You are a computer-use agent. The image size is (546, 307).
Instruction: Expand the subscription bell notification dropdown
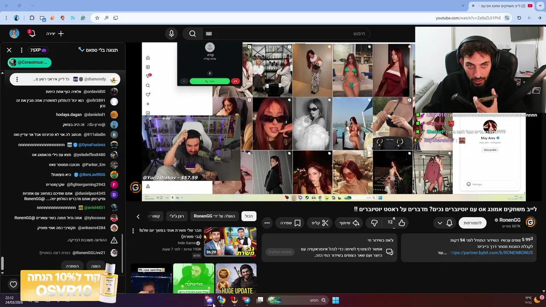[444, 223]
